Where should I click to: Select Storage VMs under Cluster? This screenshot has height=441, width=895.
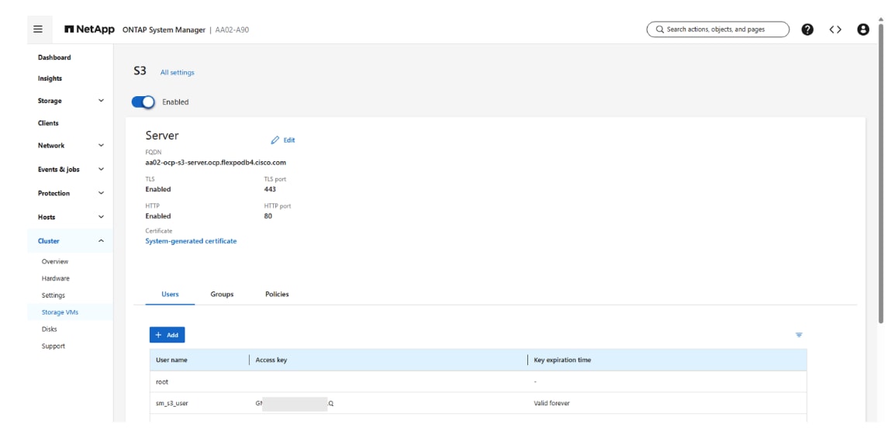pos(60,312)
